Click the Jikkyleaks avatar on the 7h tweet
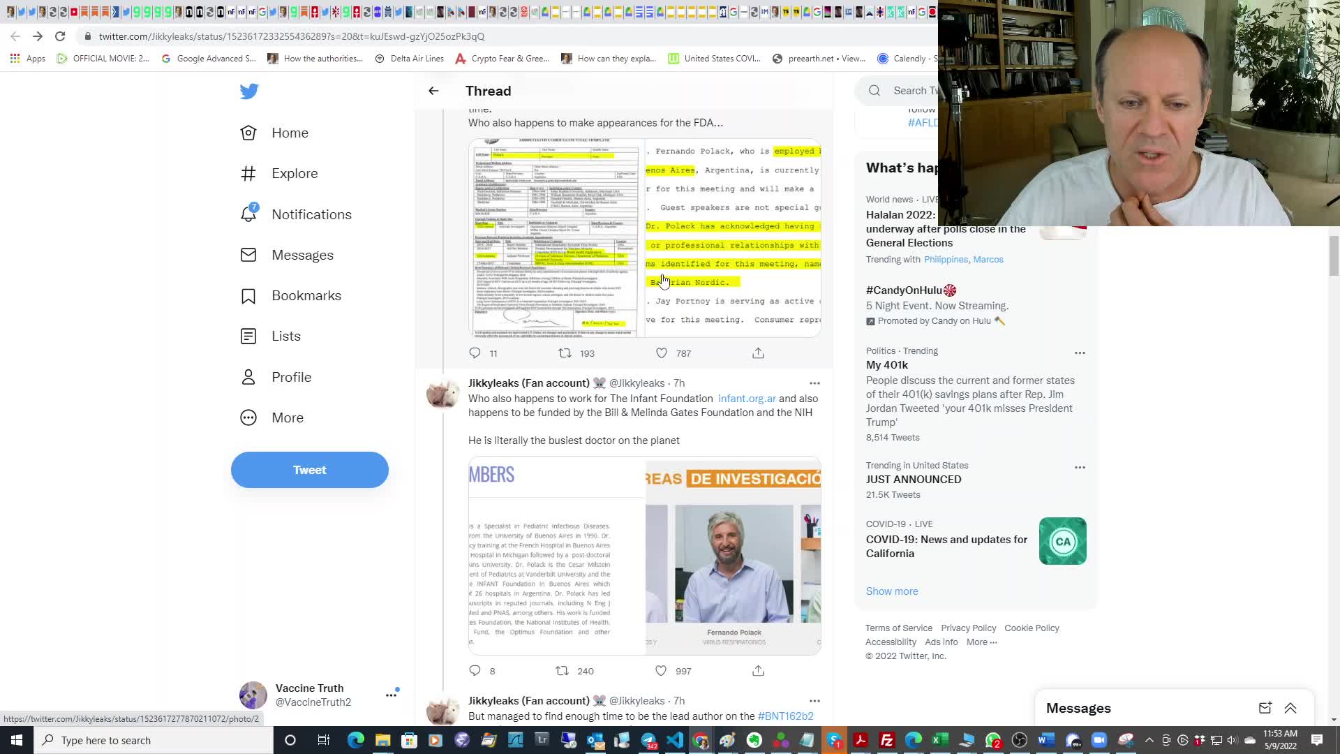This screenshot has width=1340, height=754. 442,394
